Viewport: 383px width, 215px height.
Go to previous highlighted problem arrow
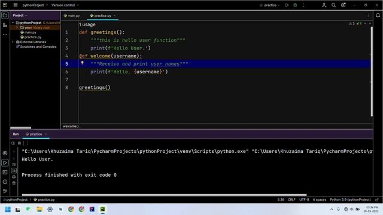click(365, 23)
